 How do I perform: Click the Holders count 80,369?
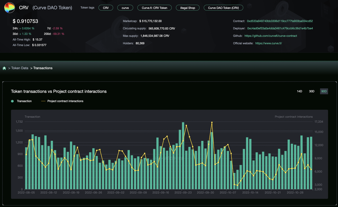point(140,43)
